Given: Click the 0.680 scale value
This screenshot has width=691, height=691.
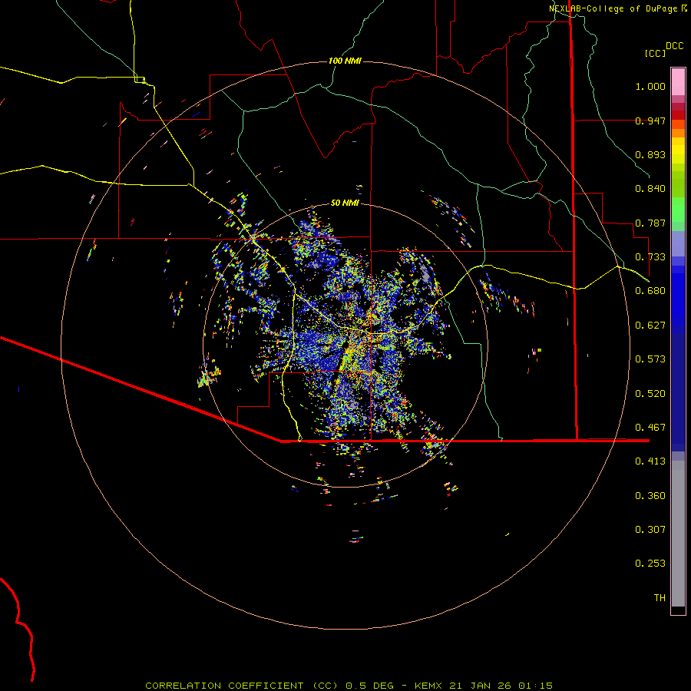Looking at the screenshot, I should (x=650, y=291).
